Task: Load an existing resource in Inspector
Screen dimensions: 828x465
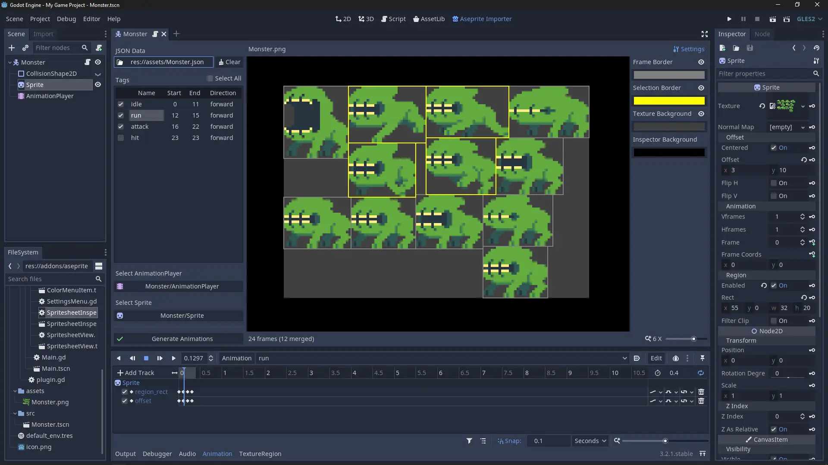Action: [x=736, y=48]
